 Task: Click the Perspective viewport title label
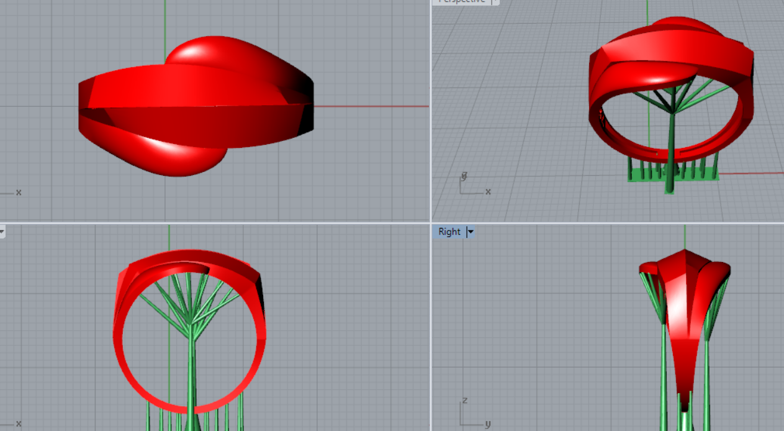461,2
